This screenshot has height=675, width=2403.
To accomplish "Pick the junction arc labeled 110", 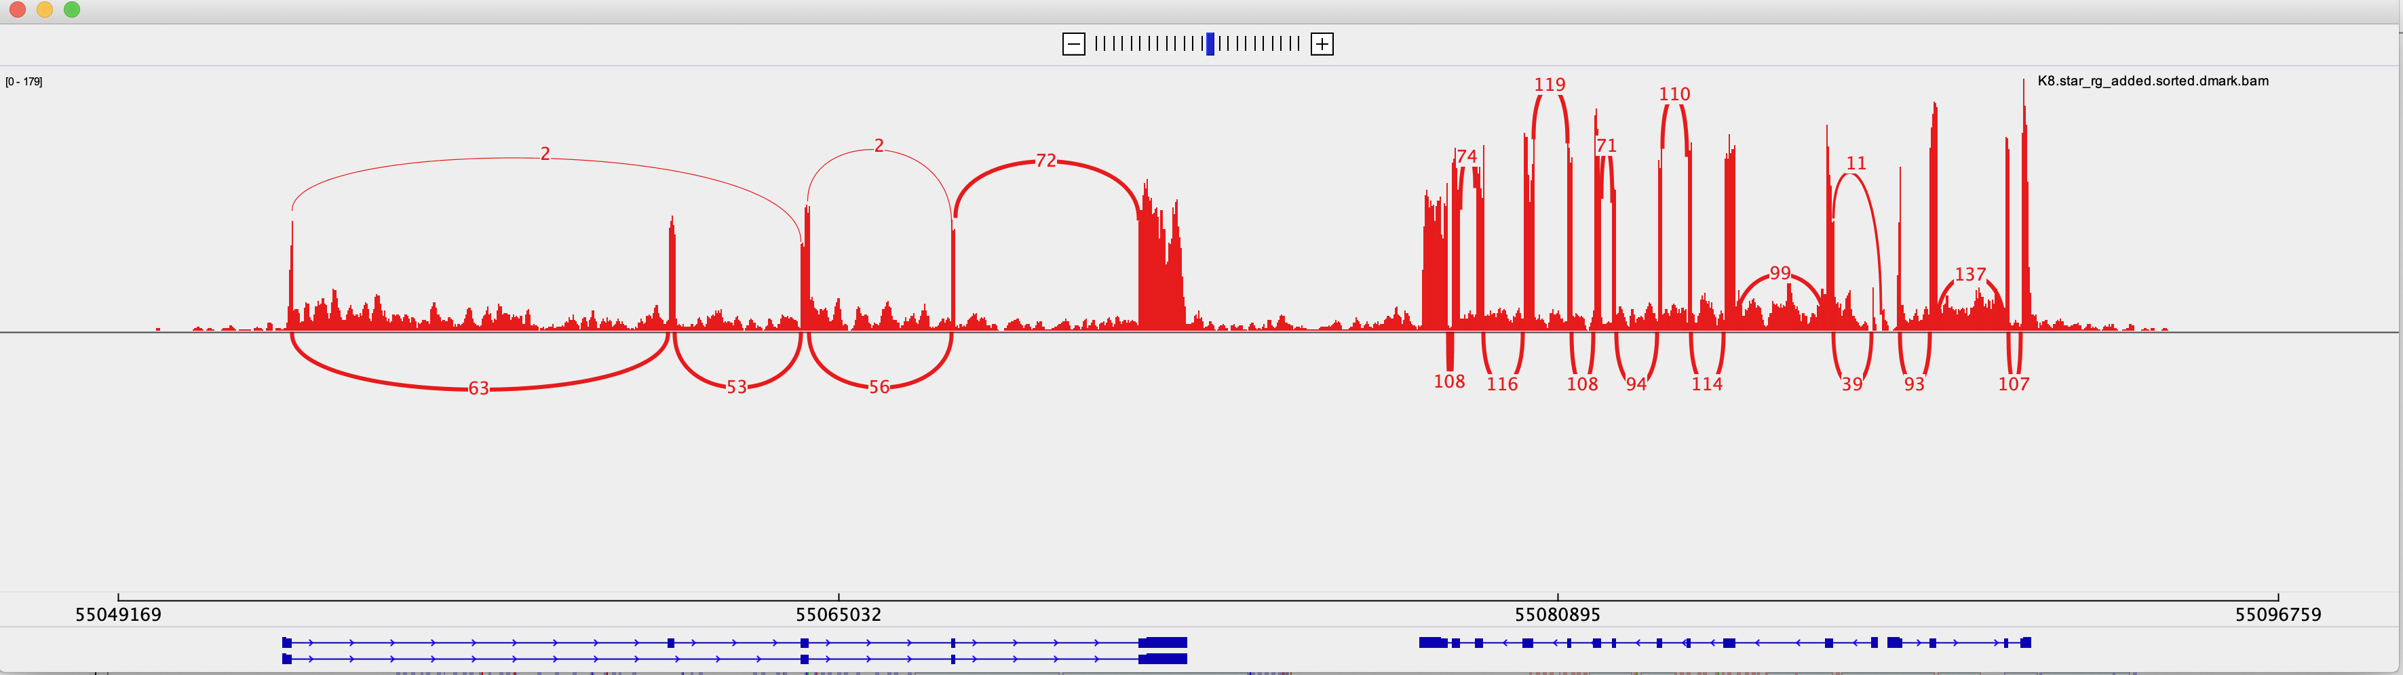I will point(1674,95).
